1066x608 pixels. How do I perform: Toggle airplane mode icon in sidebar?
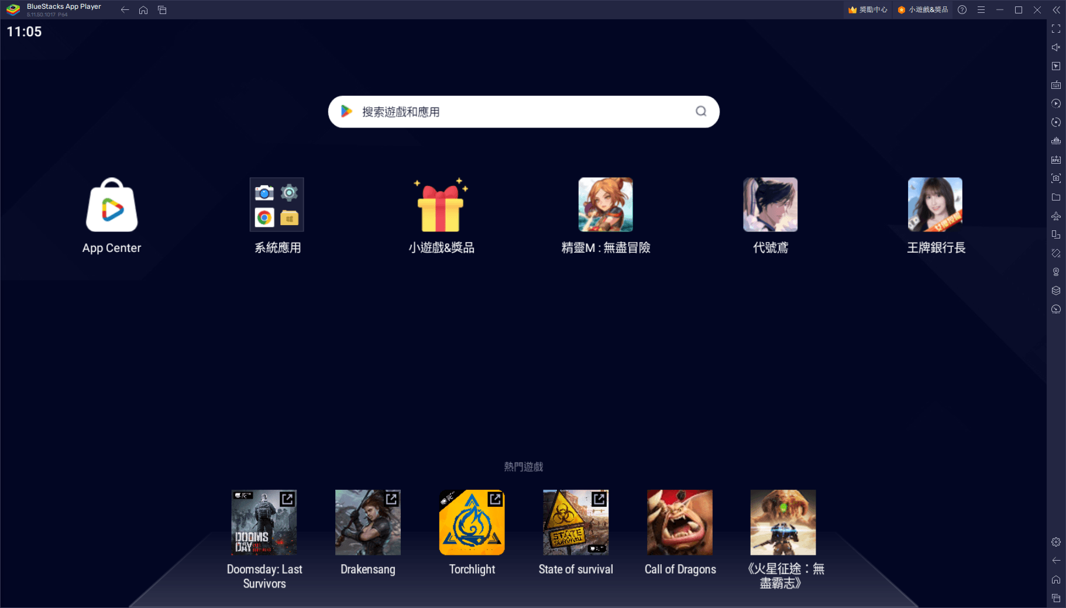tap(1056, 216)
